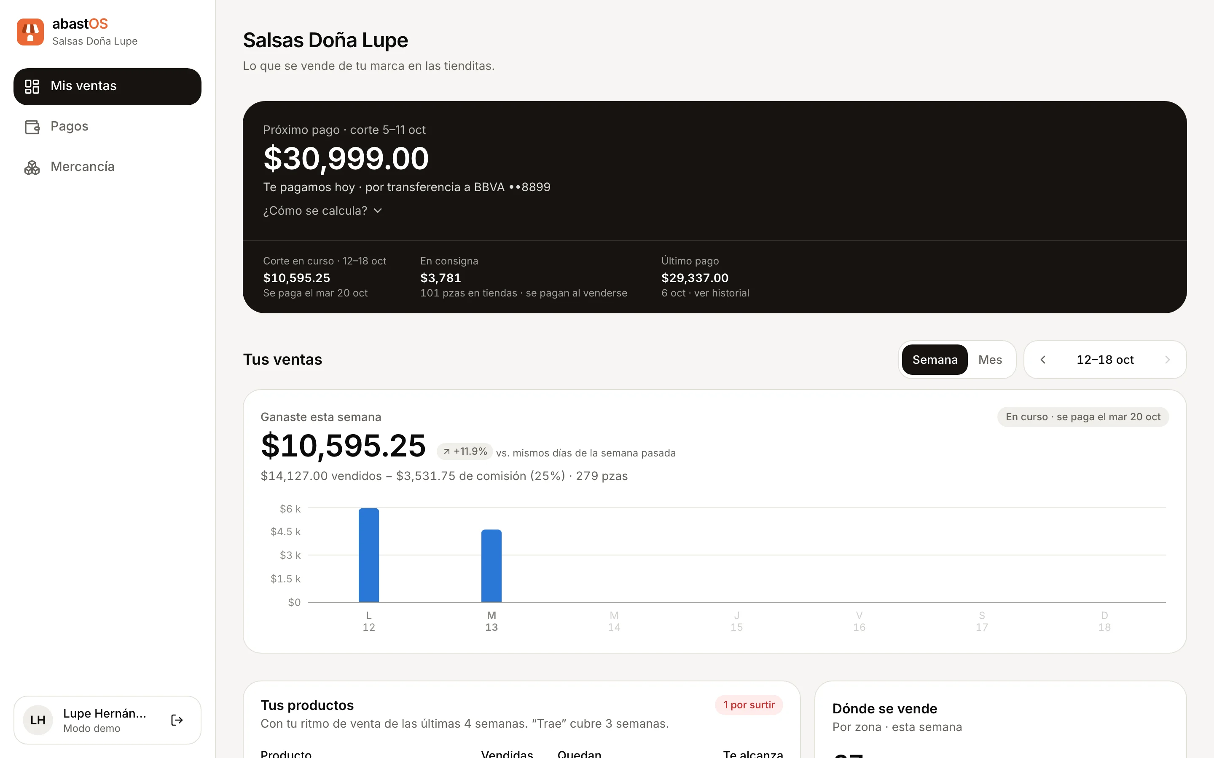
Task: Click the LH user avatar
Action: [38, 720]
